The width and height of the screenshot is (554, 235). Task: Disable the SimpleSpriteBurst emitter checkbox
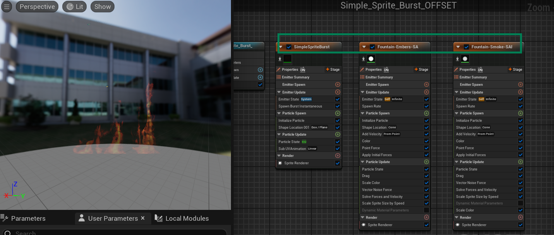[289, 47]
